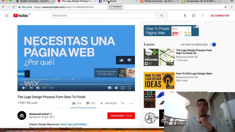The width and height of the screenshot is (235, 132).
Task: Open Mohamed Achraf channel avatar
Action: (22, 115)
